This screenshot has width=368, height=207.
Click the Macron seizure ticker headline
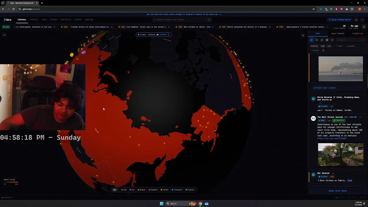pos(247,27)
